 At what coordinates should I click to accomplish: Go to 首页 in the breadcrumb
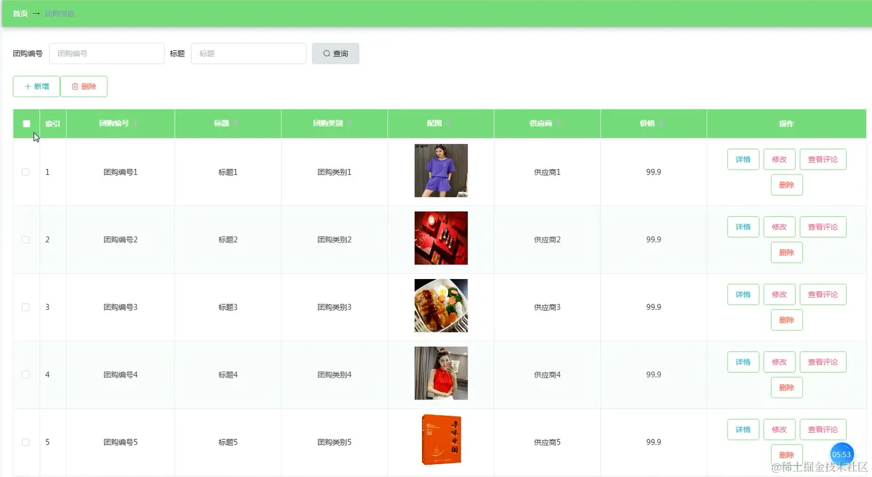coord(20,13)
